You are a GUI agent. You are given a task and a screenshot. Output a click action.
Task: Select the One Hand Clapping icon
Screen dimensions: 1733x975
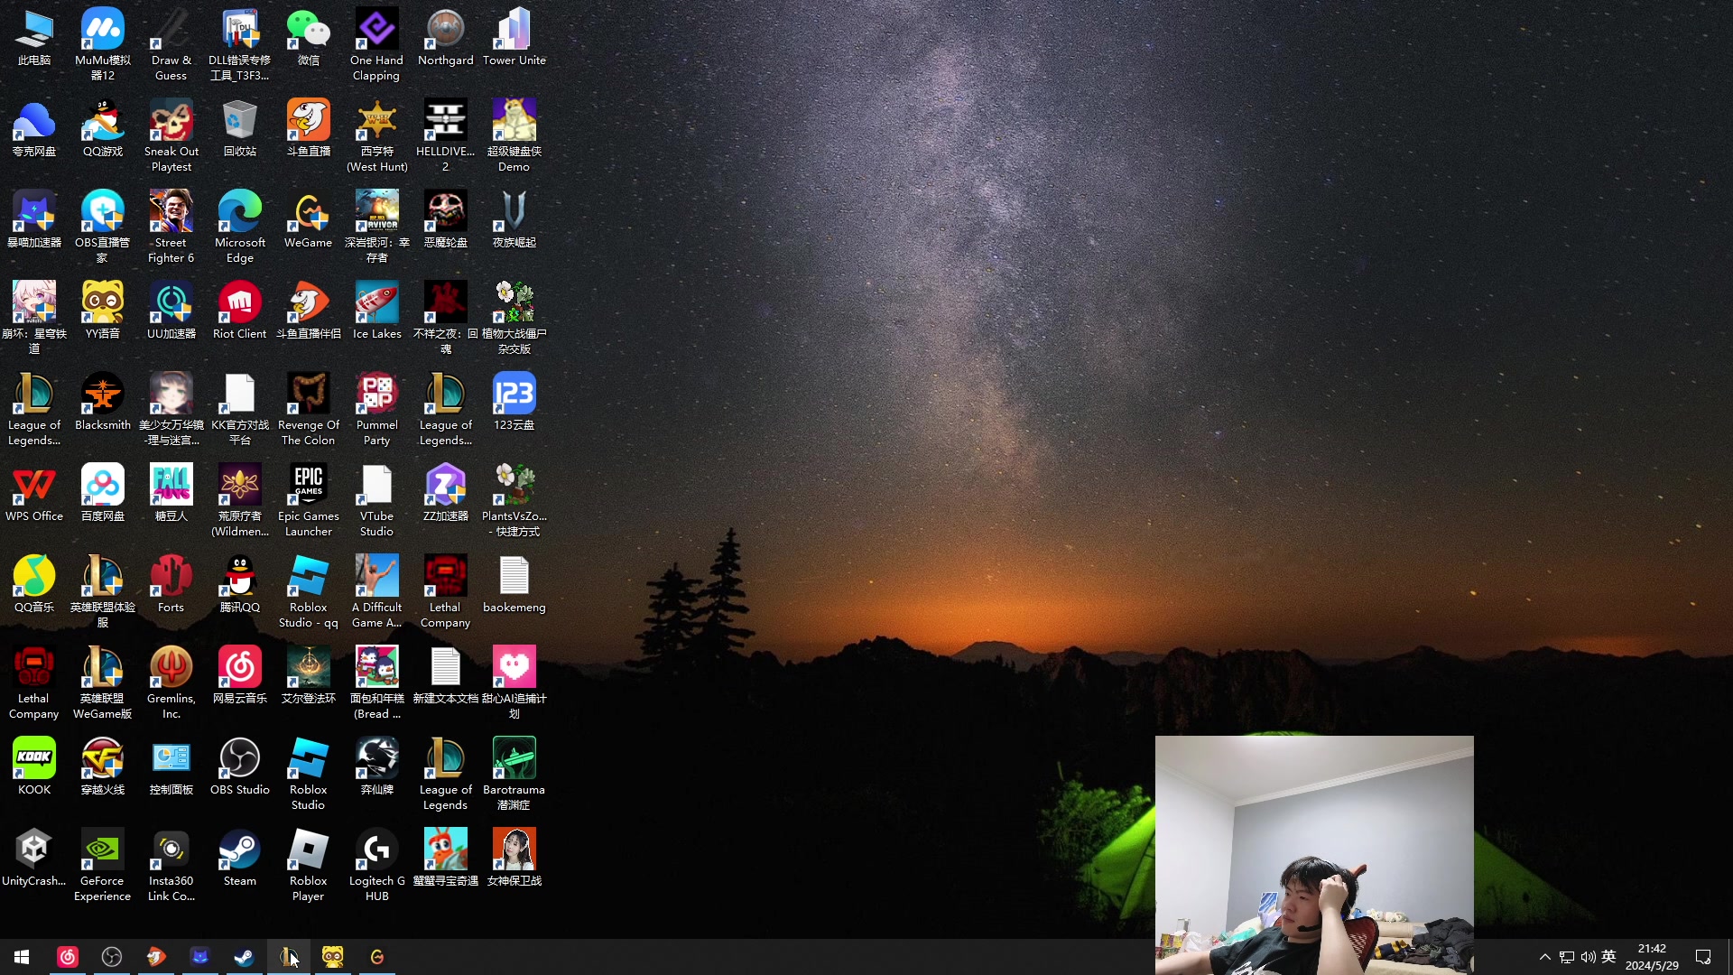376,45
